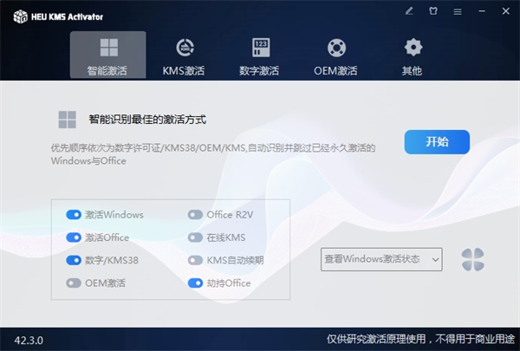The image size is (520, 351).
Task: Switch to the 其他 tab
Action: point(413,56)
